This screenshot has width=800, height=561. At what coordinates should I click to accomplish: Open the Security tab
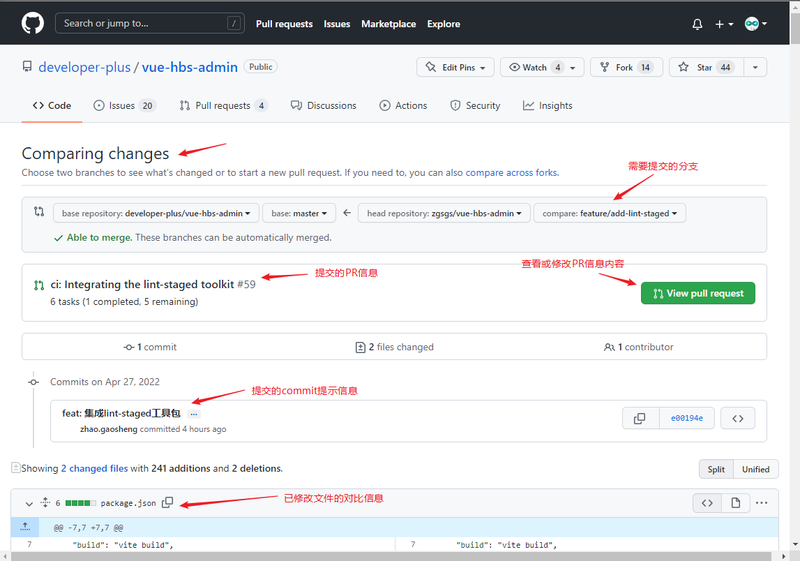coord(475,105)
